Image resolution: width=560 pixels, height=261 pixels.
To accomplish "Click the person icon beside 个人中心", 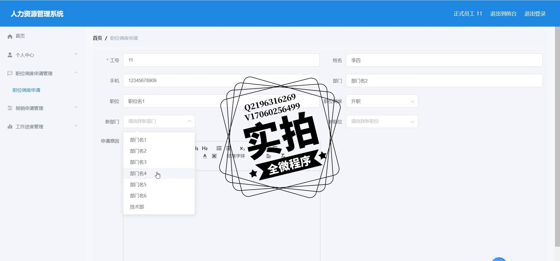I will pos(10,55).
